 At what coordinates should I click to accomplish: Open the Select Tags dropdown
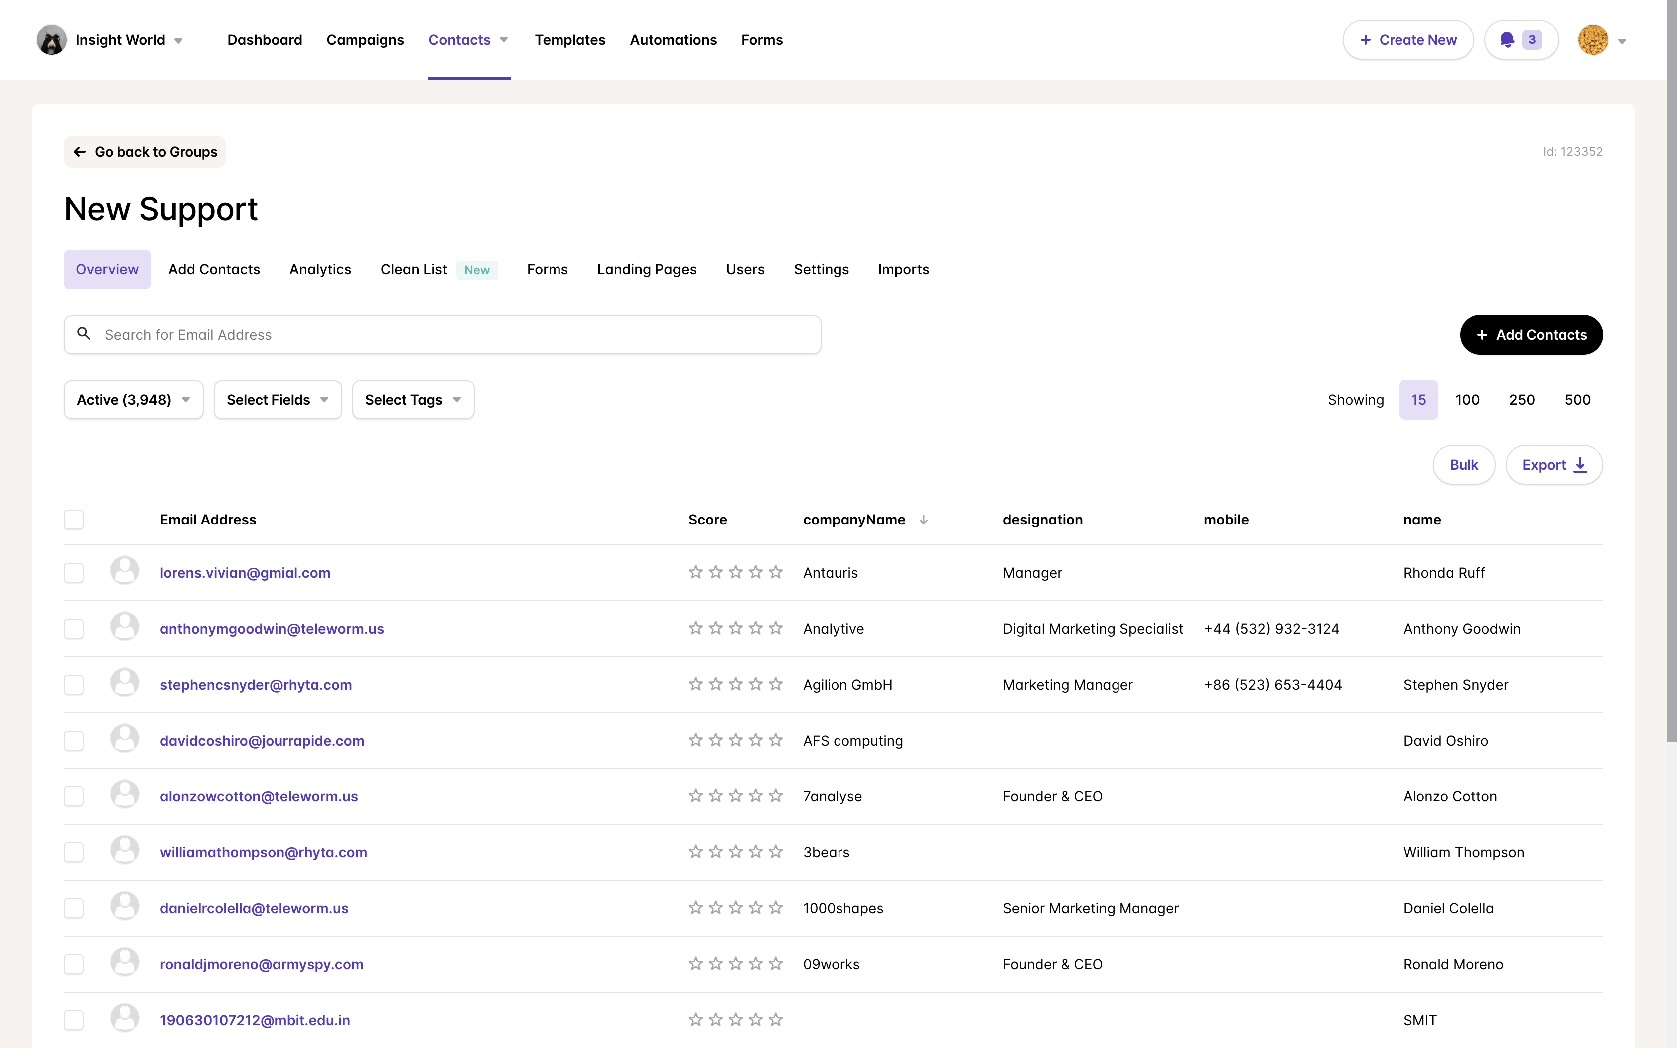(413, 400)
